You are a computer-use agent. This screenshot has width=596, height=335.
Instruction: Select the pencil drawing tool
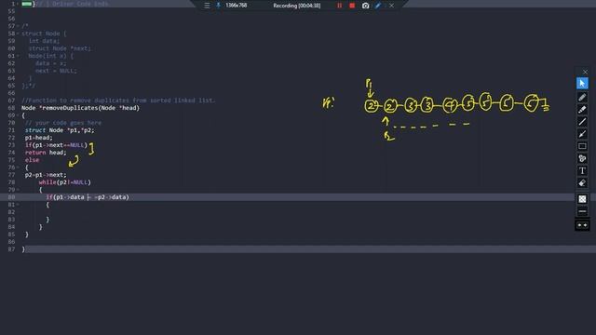(582, 97)
